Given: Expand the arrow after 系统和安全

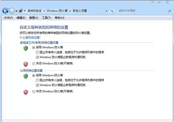Looking at the screenshot, I should tap(44, 11).
